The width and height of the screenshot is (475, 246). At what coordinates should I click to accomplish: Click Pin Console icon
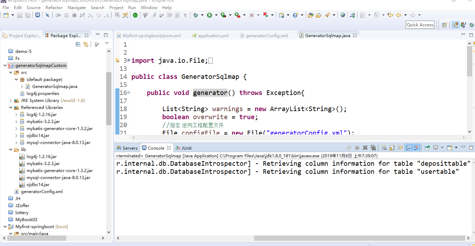(427, 148)
